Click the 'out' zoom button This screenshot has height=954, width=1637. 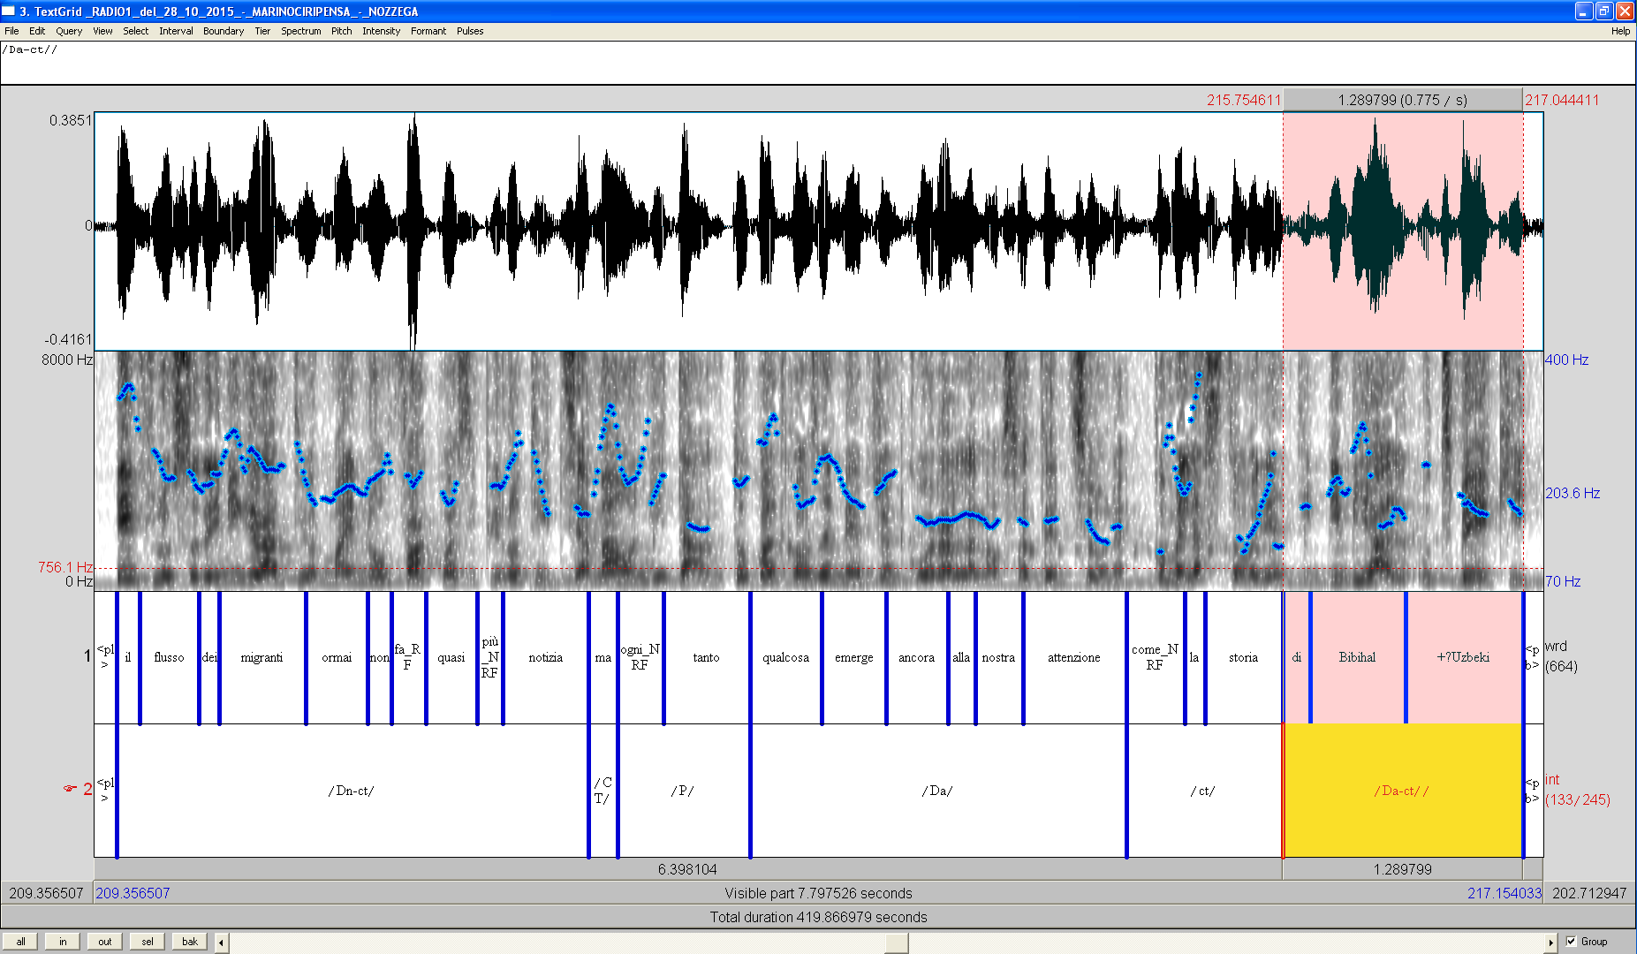(x=105, y=942)
